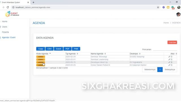This screenshot has height=102, width=181.
Task: Click the Print button
Action: tap(76, 49)
